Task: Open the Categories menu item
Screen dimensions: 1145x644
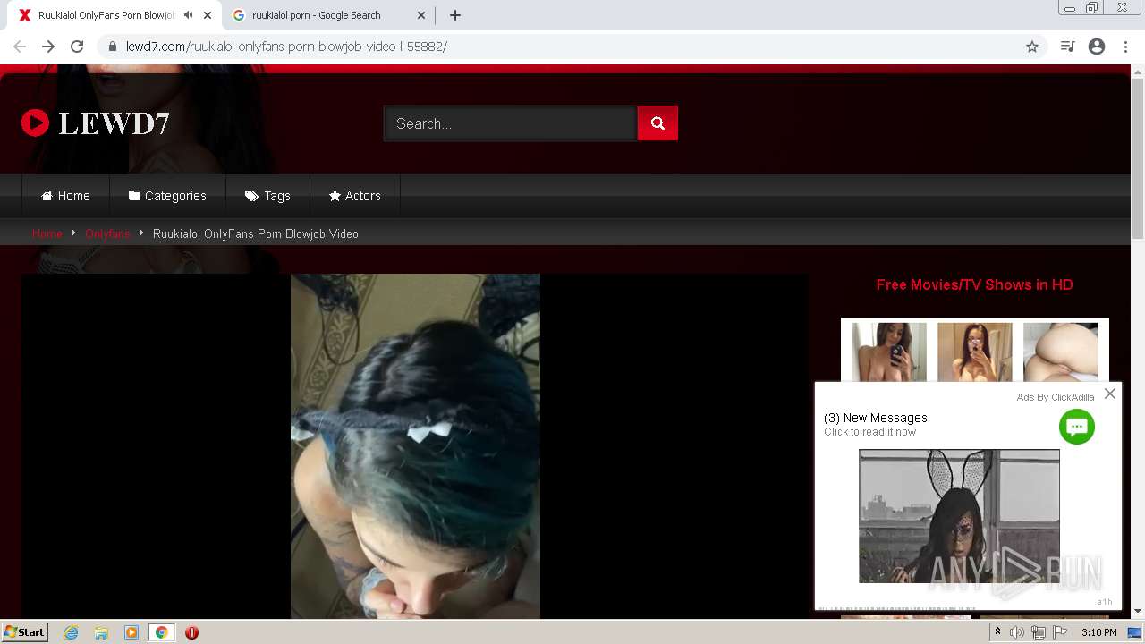Action: click(x=167, y=196)
